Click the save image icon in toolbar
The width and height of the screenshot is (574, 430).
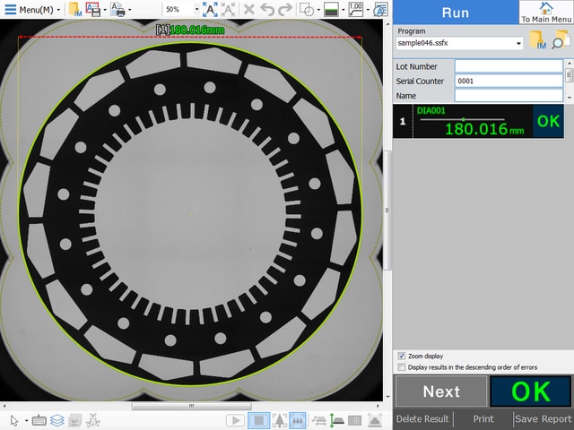point(93,10)
